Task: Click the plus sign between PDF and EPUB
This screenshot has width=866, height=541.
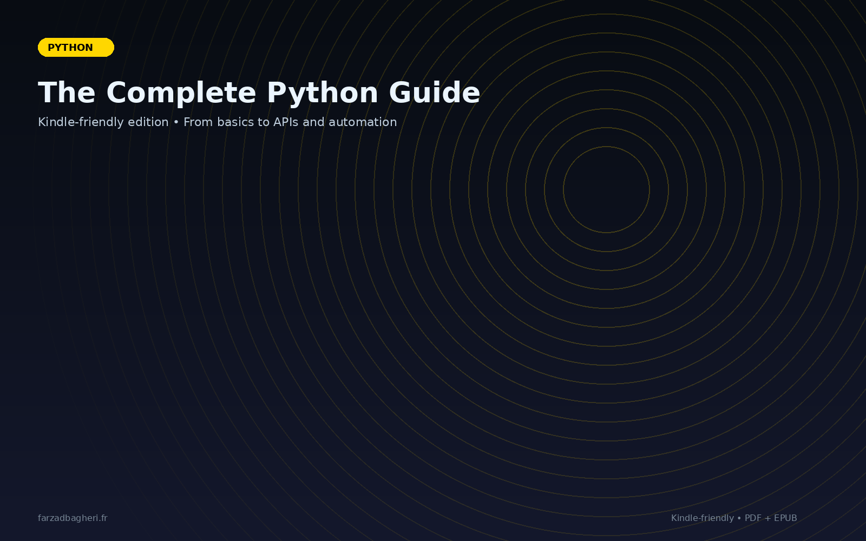Action: (767, 518)
